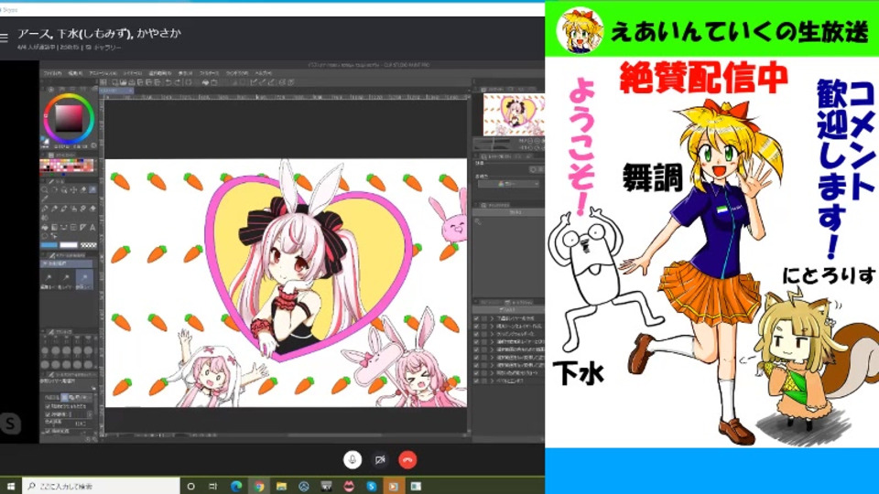
Task: Select the Eyedropper tool
Action: 44,199
